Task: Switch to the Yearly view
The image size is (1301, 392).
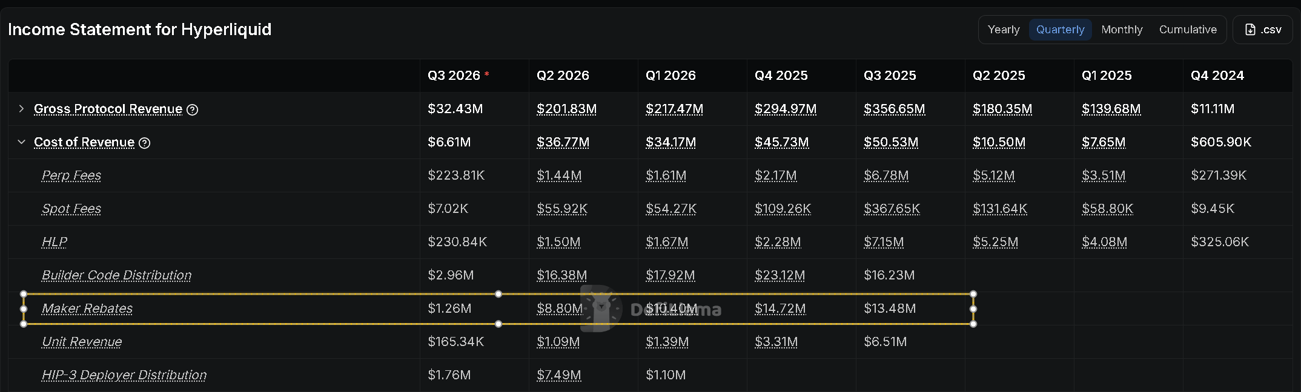Action: click(x=1004, y=30)
